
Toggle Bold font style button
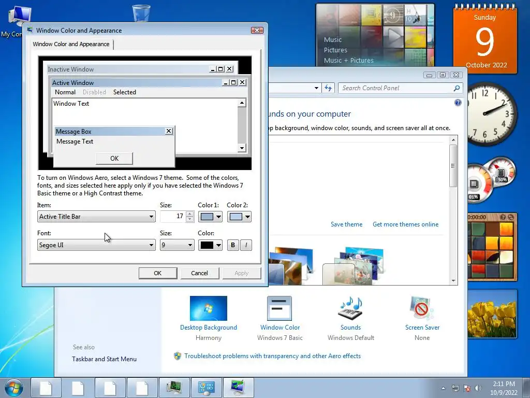pyautogui.click(x=233, y=245)
